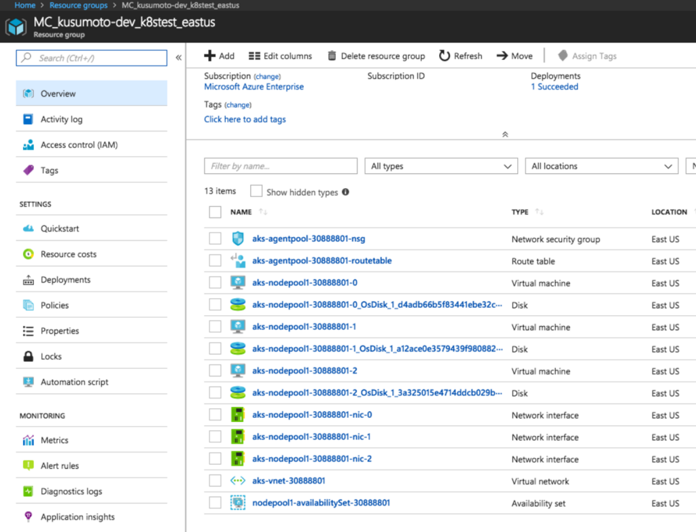Open the Microsoft Azure Enterprise subscription link

point(254,86)
